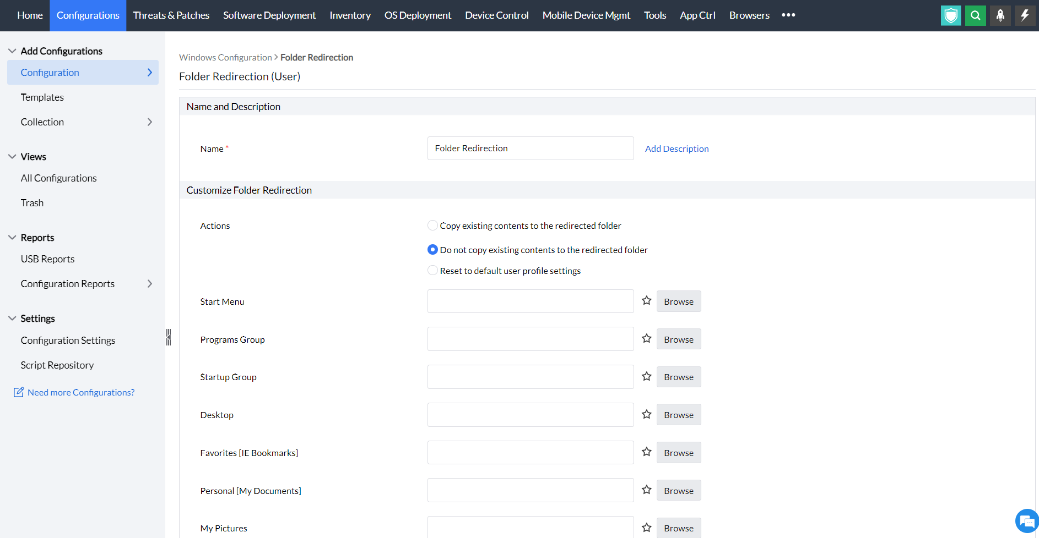Screen dimensions: 1039x538
Task: Open the green search icon
Action: click(x=975, y=15)
